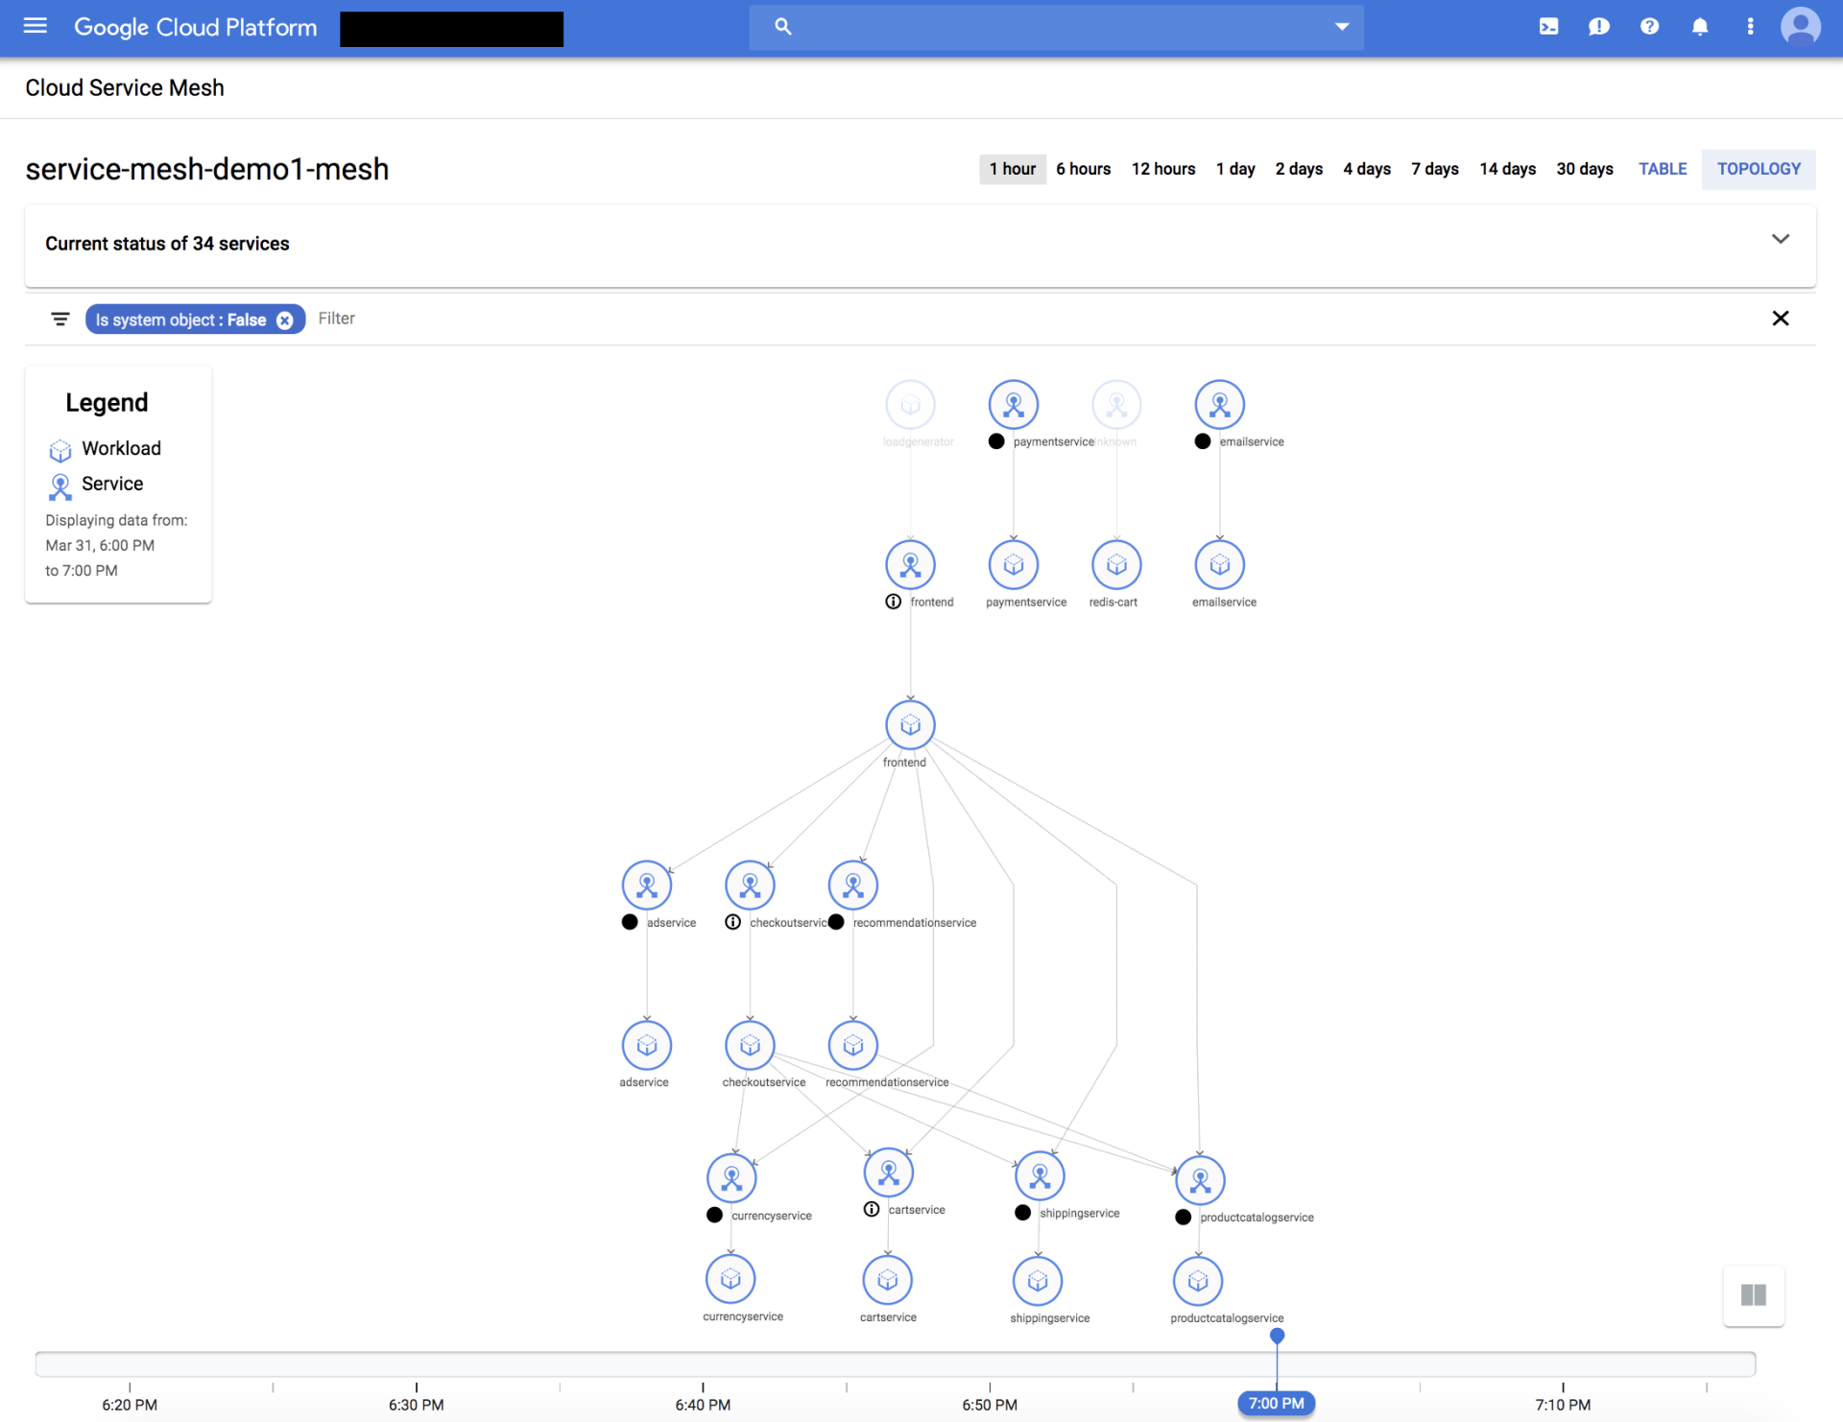
Task: Open the filter list icon
Action: click(x=60, y=319)
